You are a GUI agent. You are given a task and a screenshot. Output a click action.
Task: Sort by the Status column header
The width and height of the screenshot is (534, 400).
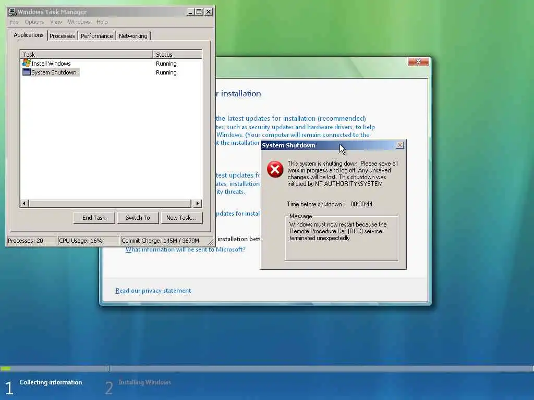pyautogui.click(x=177, y=54)
